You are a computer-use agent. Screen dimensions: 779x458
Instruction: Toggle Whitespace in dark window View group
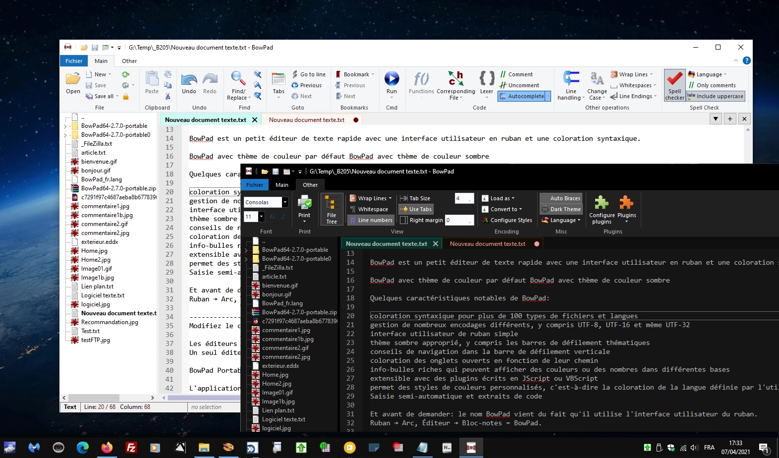[x=368, y=209]
